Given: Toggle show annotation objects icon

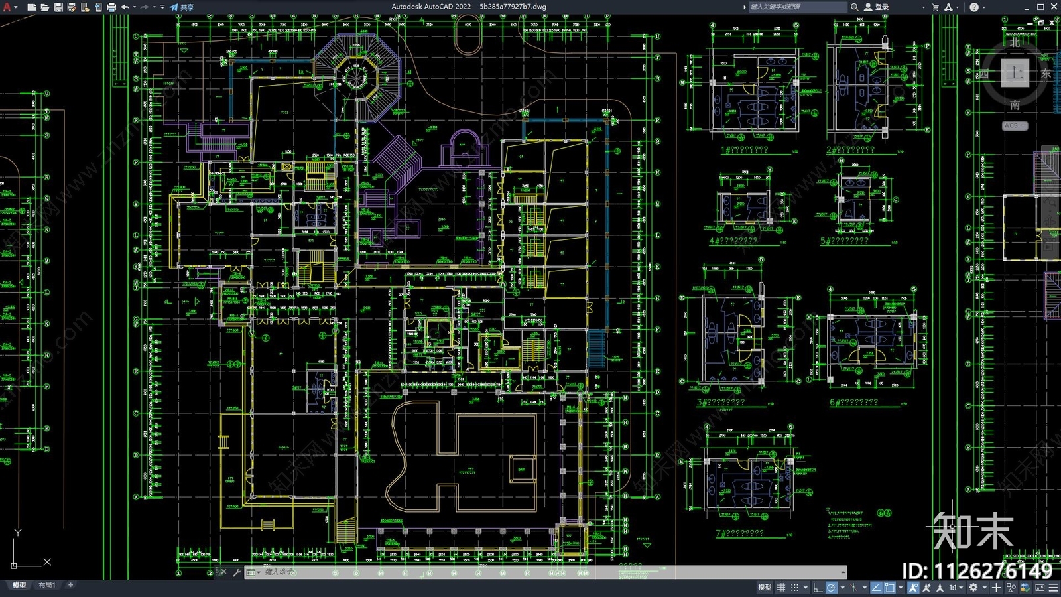Looking at the screenshot, I should (913, 588).
